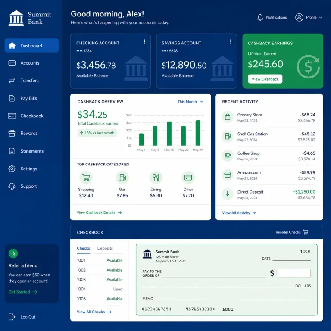331x331 pixels.
Task: Open Savings Account three-dot menu
Action: [x=231, y=42]
